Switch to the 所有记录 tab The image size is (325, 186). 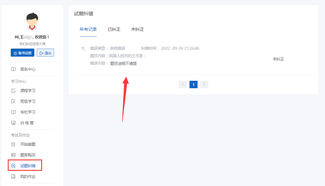pyautogui.click(x=88, y=30)
